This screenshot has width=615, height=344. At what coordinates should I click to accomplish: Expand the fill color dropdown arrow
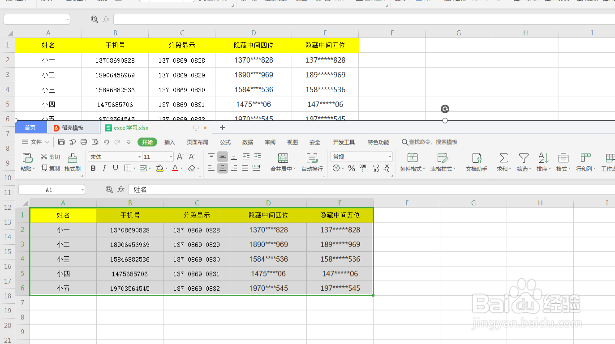click(x=167, y=169)
